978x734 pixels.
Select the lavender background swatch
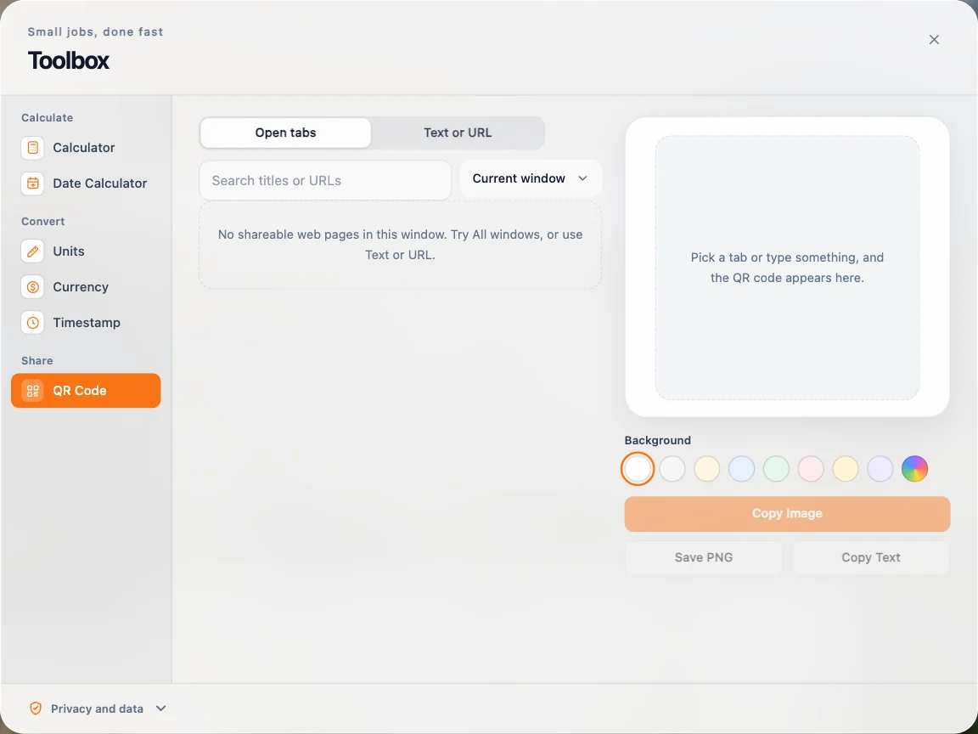pos(880,469)
